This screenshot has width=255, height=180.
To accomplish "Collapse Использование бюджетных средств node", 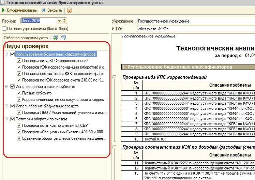I will [6, 106].
